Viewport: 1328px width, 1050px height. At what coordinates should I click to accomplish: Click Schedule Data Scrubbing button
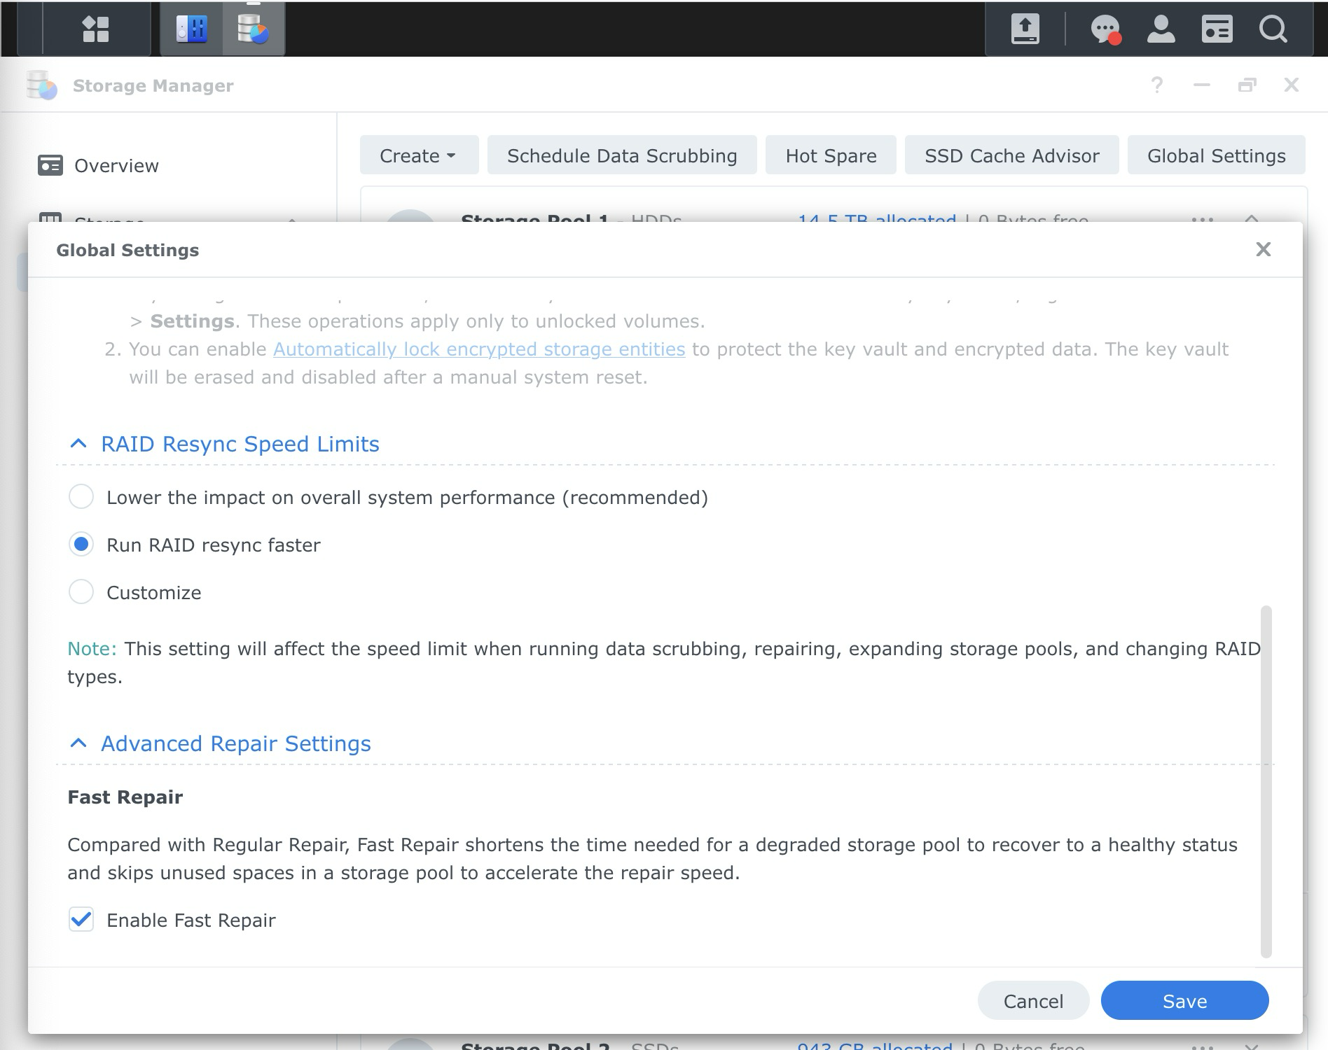click(x=622, y=155)
